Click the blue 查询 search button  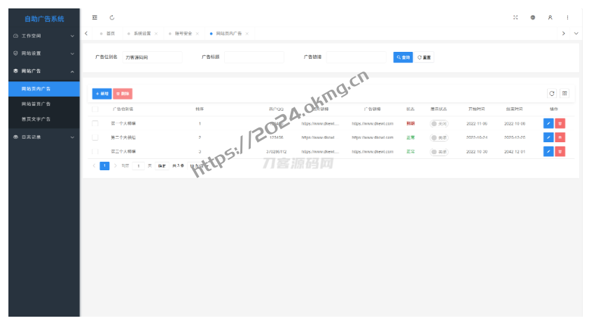click(x=403, y=57)
